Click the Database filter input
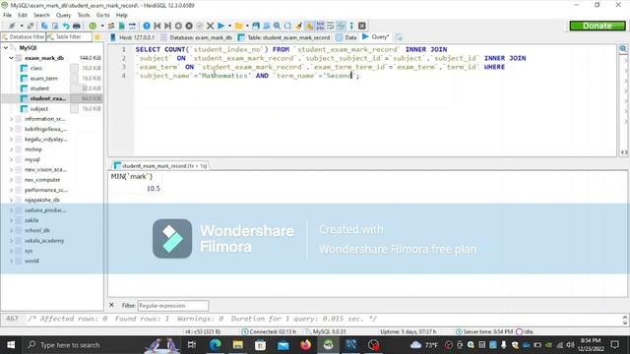 [x=24, y=37]
